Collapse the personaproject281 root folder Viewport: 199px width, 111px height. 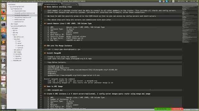click(9, 6)
